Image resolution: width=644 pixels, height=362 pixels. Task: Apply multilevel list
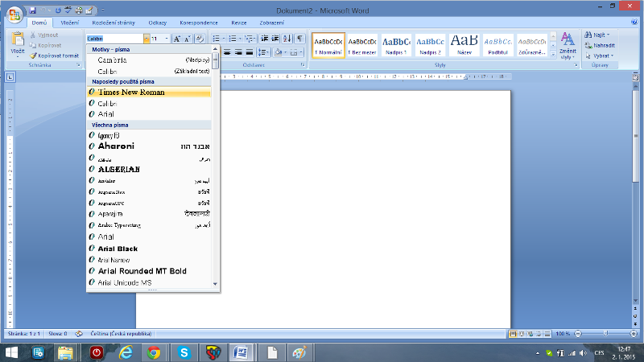point(249,39)
